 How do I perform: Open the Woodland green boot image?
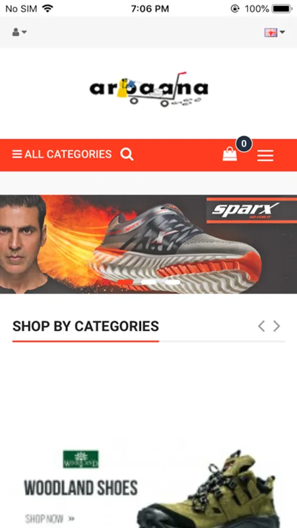(209, 488)
